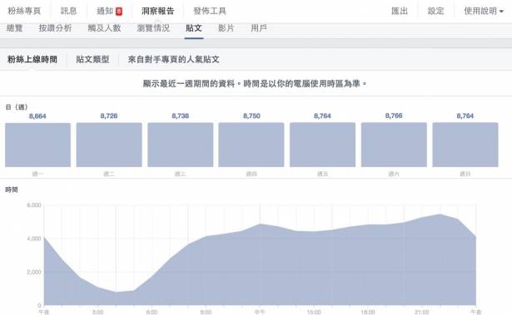Select 貼文類型 sub-tab

pyautogui.click(x=92, y=59)
